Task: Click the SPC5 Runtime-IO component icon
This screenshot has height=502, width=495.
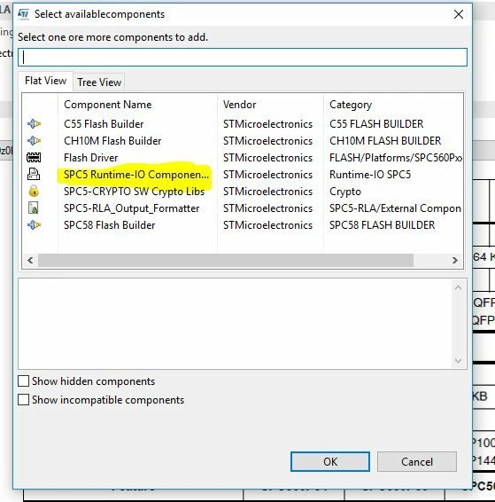Action: pyautogui.click(x=34, y=174)
